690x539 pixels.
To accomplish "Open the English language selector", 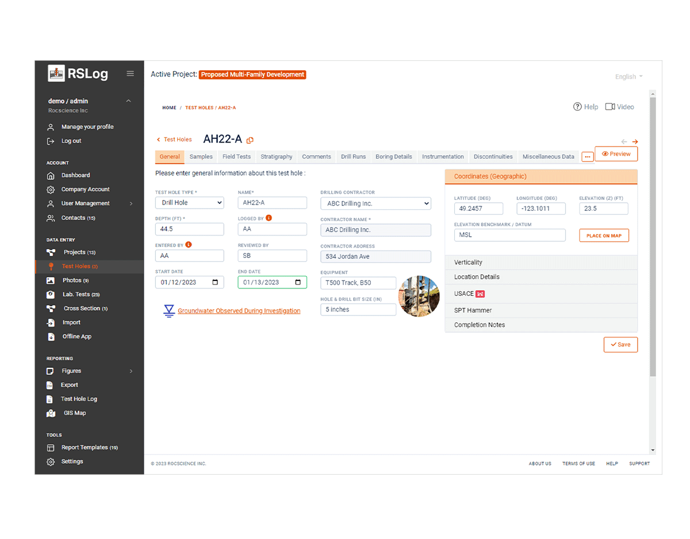I will [x=628, y=76].
